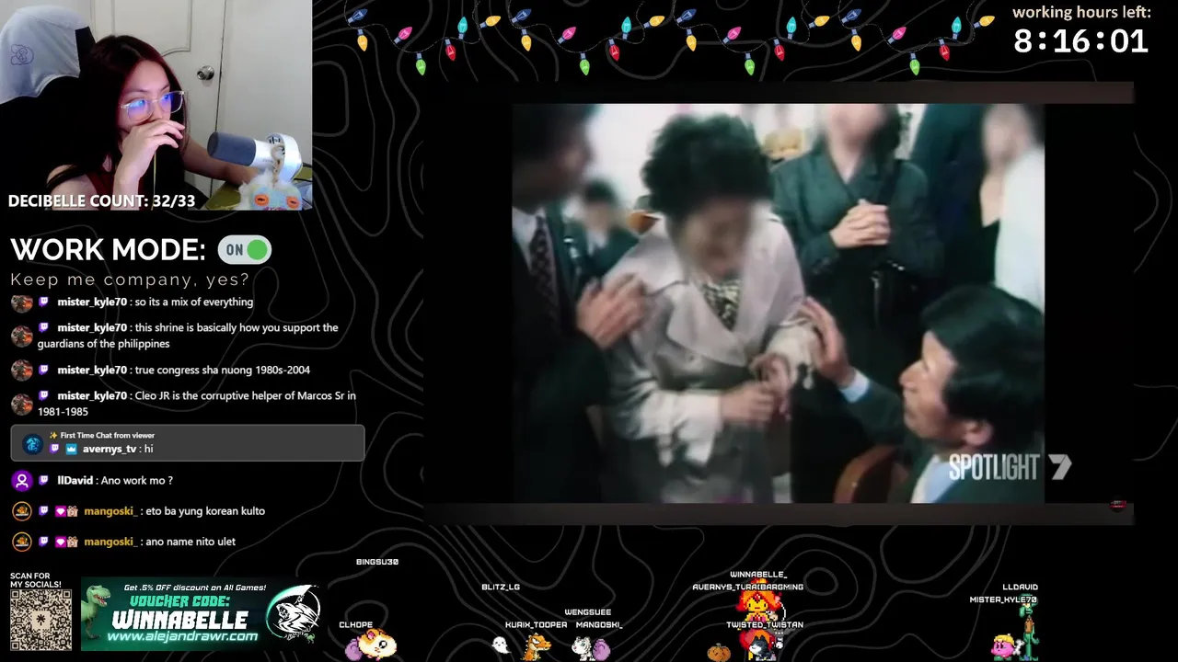Click the BINGSU30 name label
This screenshot has height=662, width=1178.
click(x=377, y=562)
